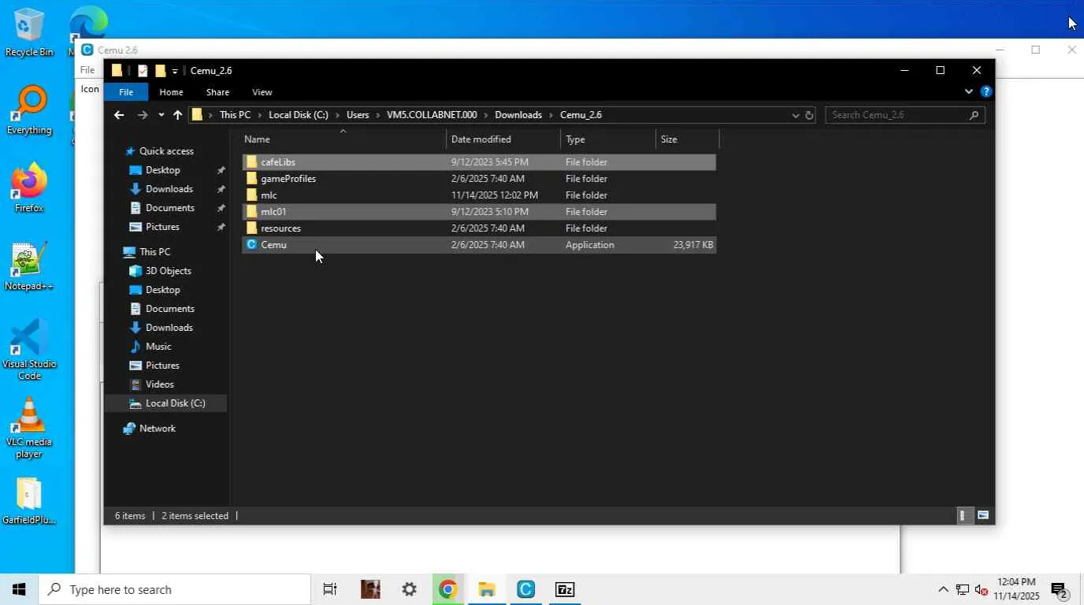Select the gameProfiles folder name
The width and height of the screenshot is (1084, 605).
(288, 179)
